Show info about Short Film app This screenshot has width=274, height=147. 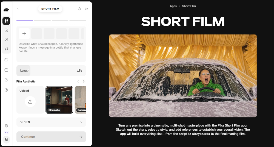point(79,9)
